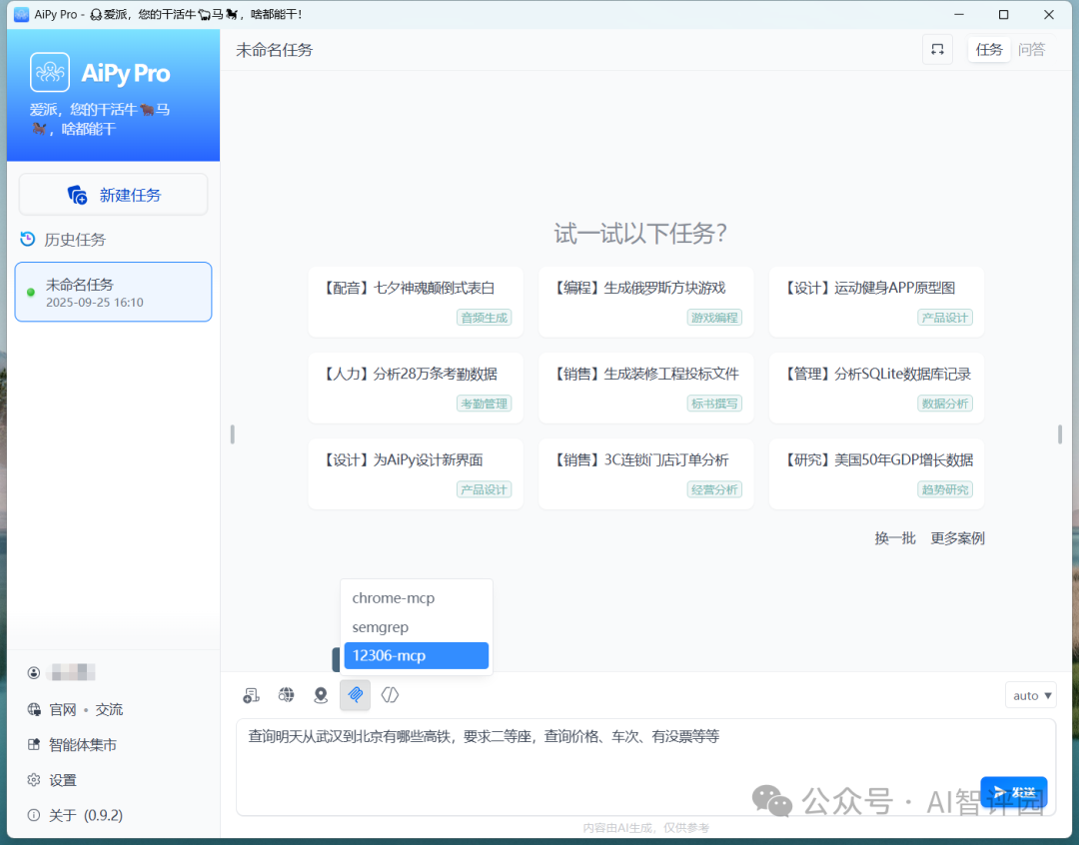
Task: Switch to the 任务 tab
Action: [989, 49]
